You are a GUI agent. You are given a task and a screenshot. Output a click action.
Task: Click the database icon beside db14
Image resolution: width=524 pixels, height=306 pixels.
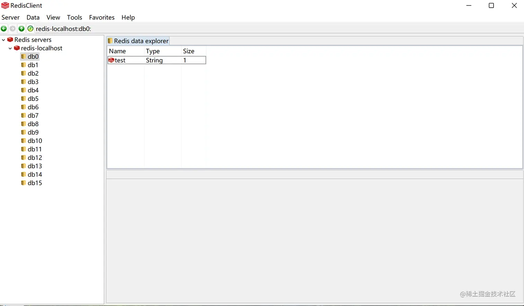point(24,174)
